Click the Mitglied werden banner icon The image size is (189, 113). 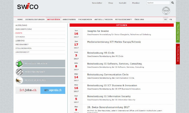(19, 64)
